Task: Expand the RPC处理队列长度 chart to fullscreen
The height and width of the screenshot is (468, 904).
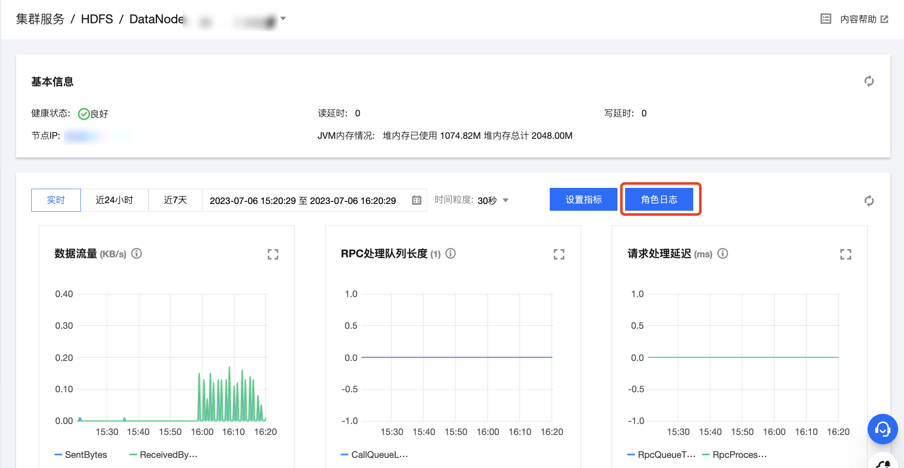Action: coord(559,254)
